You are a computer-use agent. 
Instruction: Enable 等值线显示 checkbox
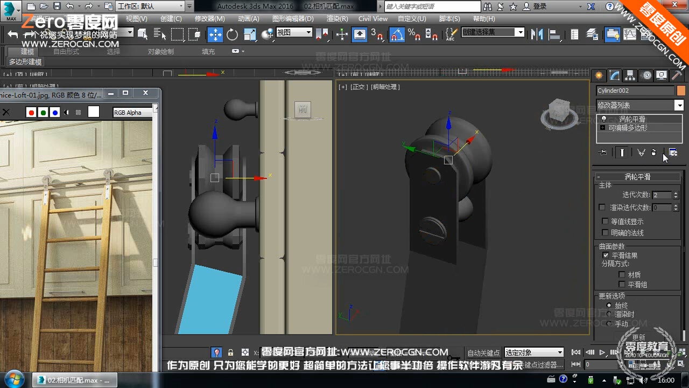point(606,221)
